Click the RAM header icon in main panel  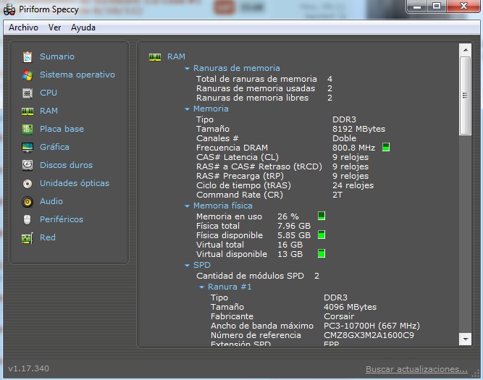(x=155, y=57)
